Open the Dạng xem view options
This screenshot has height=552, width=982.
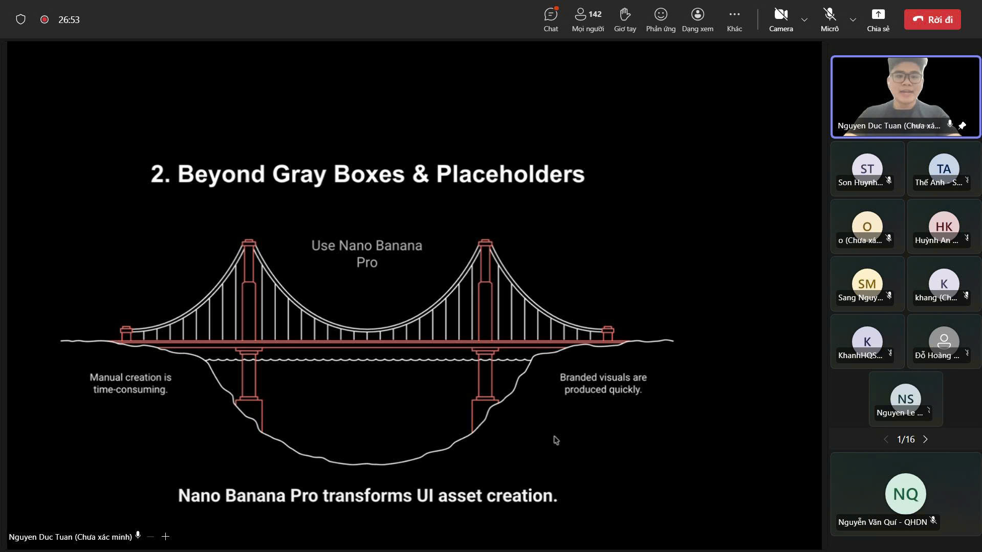coord(697,19)
